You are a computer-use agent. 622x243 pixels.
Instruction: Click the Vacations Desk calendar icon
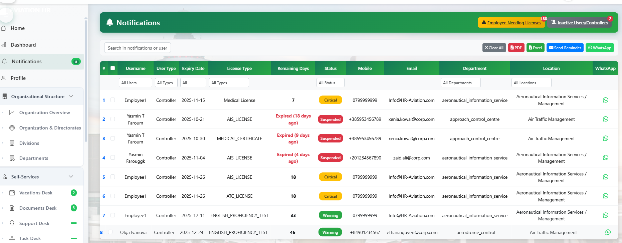[x=12, y=193]
